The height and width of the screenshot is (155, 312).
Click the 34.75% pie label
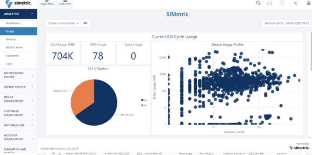coord(60,91)
